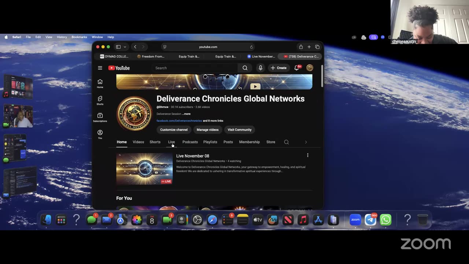Reload the page in Safari address bar
Viewport: 469px width, 264px height.
[251, 47]
